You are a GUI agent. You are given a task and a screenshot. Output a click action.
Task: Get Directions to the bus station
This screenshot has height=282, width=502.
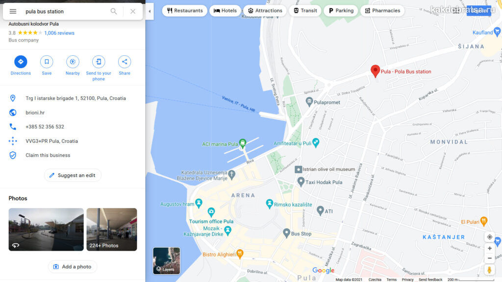pos(21,66)
